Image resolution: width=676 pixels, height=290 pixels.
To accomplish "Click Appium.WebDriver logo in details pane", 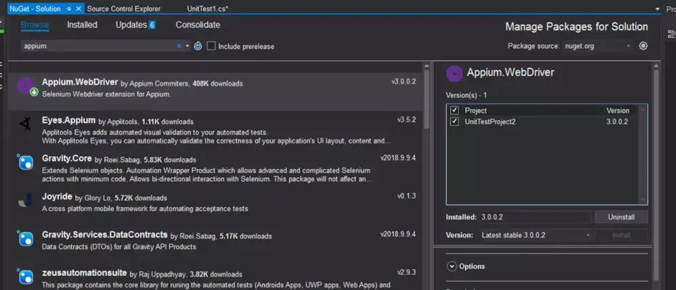I will point(454,73).
